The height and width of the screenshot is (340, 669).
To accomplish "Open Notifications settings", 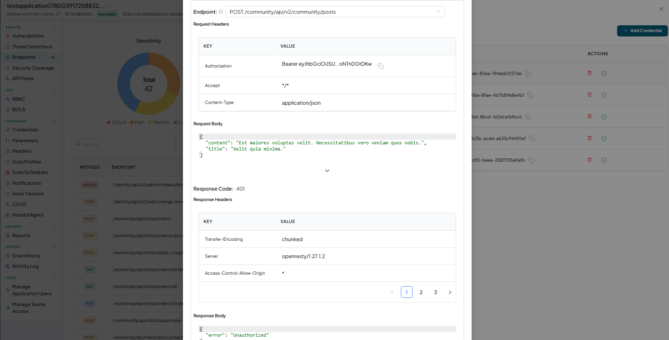I will [27, 183].
